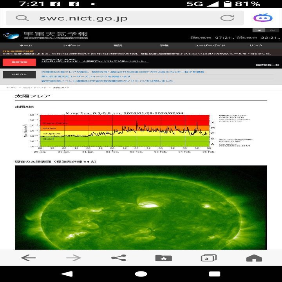Open bookmarks folder star icon
282x282 pixels.
pyautogui.click(x=163, y=258)
